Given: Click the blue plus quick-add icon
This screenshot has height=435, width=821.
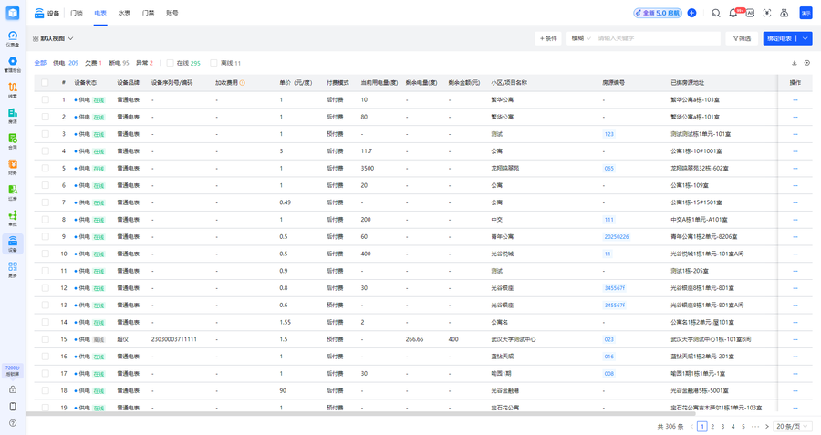Looking at the screenshot, I should (x=691, y=13).
